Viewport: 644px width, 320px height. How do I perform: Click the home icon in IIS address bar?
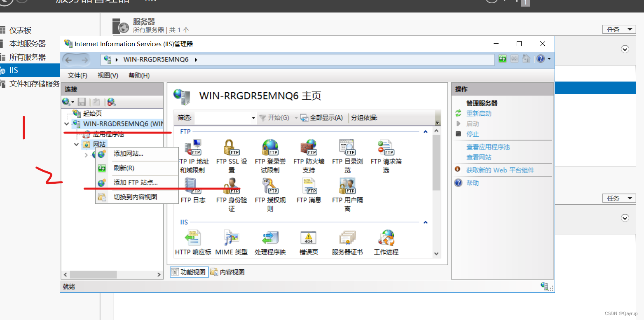click(526, 59)
